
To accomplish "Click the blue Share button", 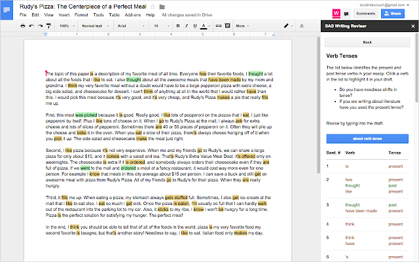I will tap(393, 13).
